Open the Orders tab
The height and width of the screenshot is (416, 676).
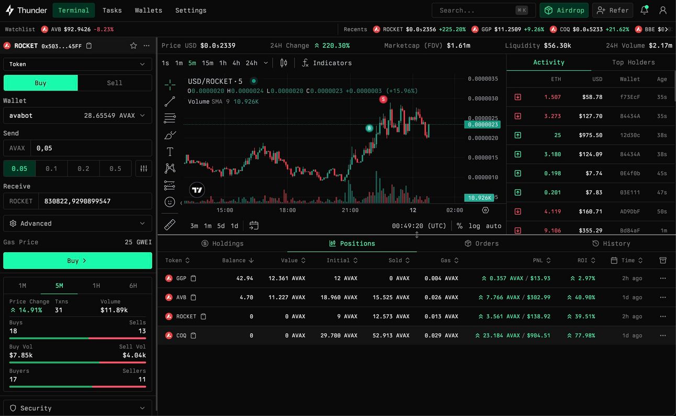pos(482,243)
